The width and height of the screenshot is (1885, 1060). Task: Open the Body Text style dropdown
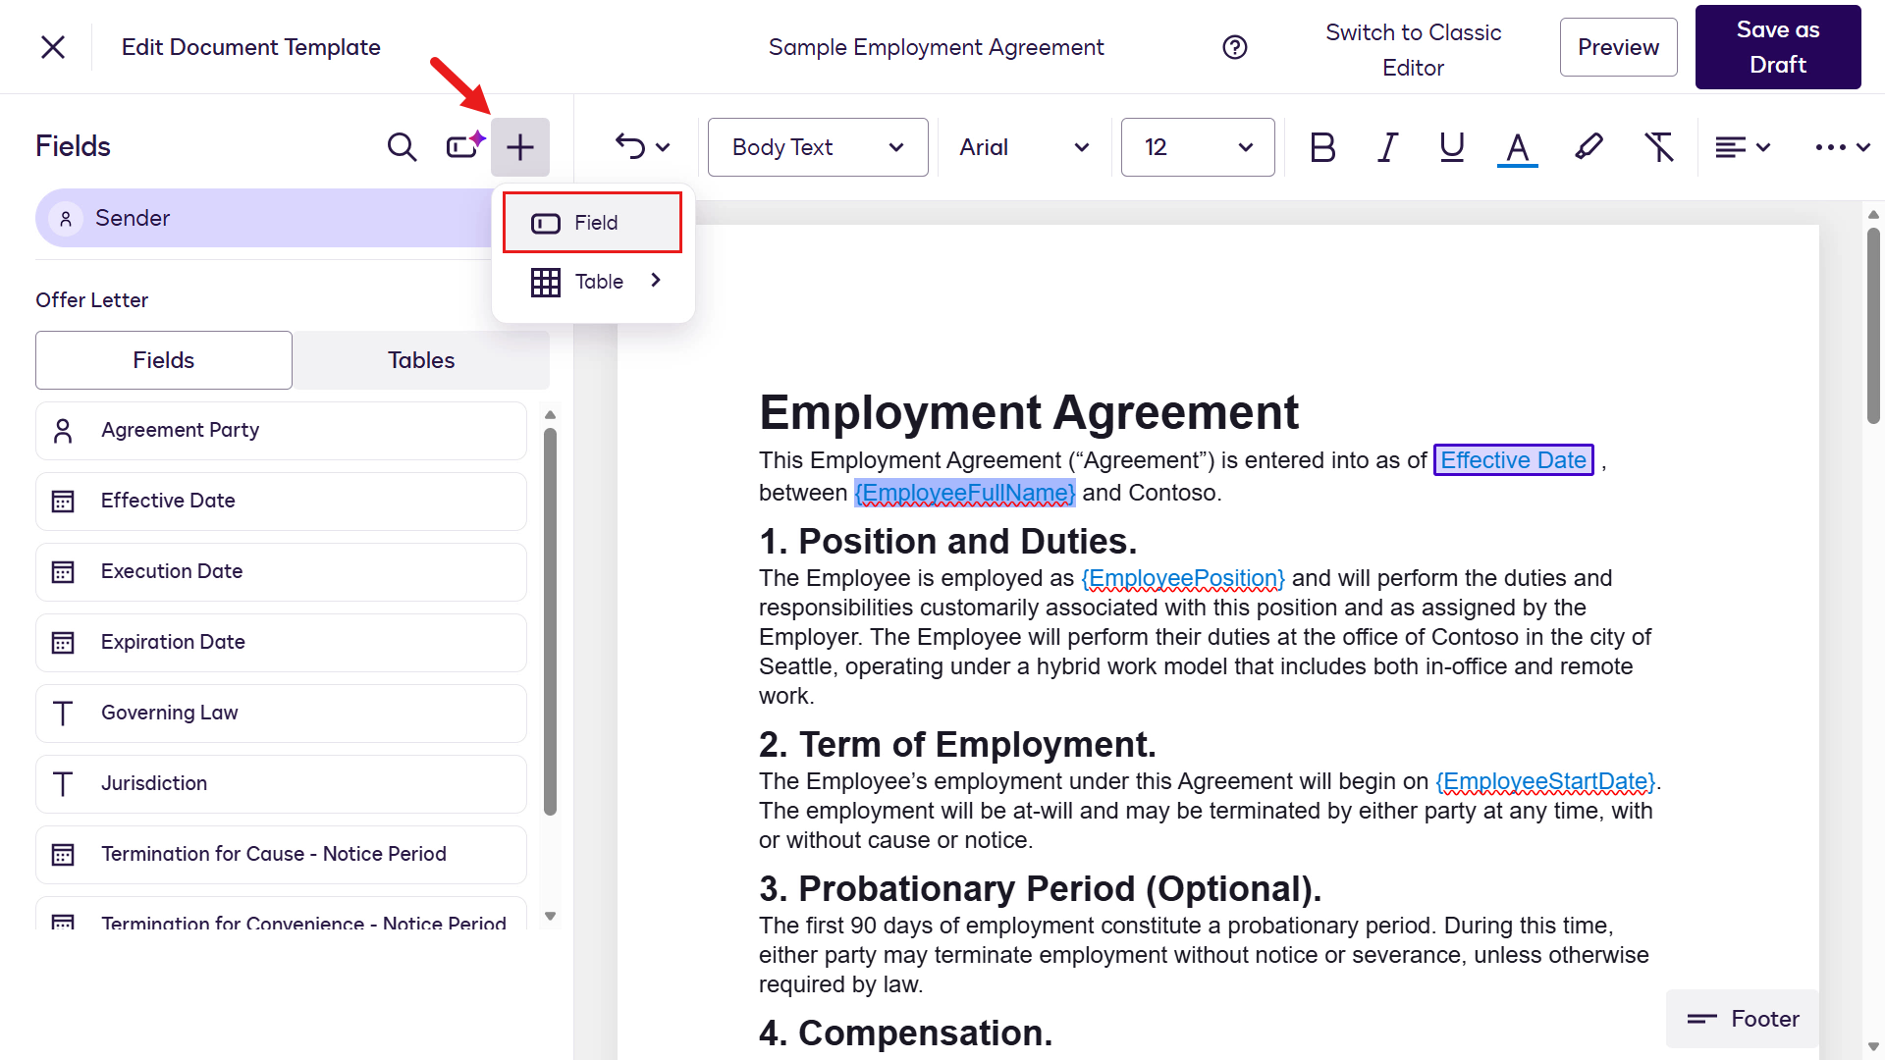(x=818, y=147)
